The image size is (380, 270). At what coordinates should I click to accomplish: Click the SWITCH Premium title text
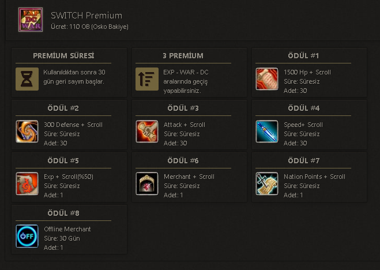tap(86, 16)
